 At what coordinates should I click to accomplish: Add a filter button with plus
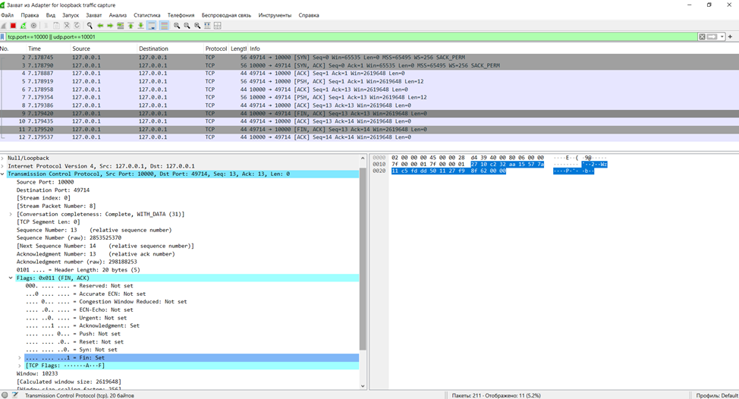[x=731, y=36]
